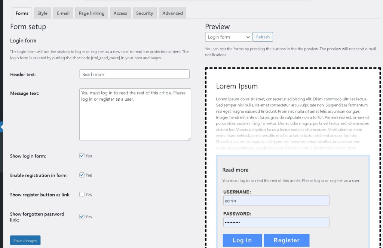
Task: Click the Header text input field
Action: click(x=134, y=74)
